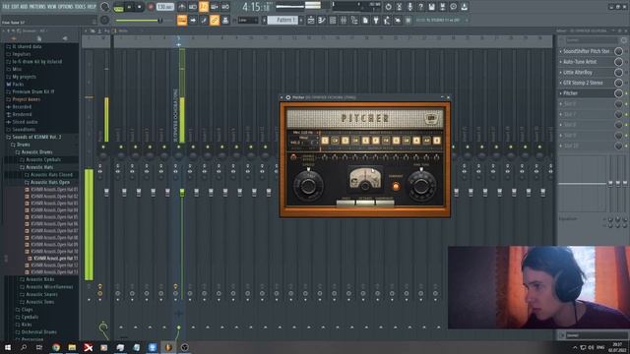This screenshot has width=630, height=354.
Task: Click the circular undo history icon
Action: (x=388, y=7)
